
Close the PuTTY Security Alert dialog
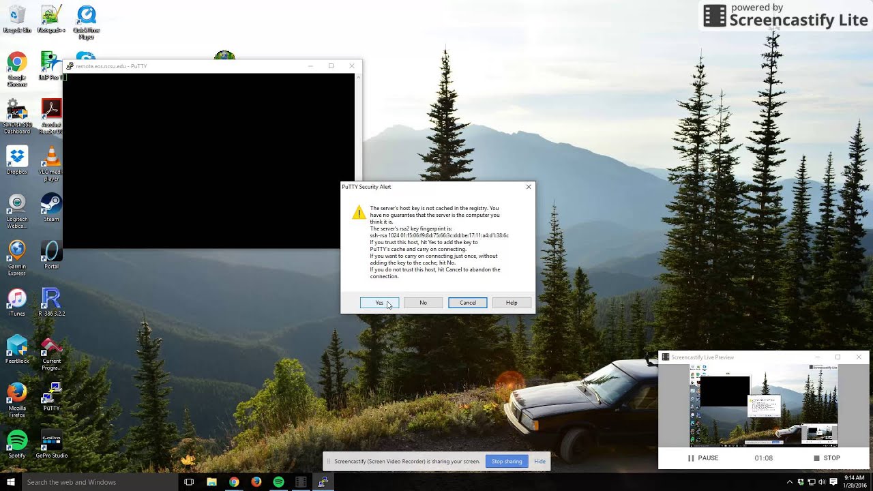[x=528, y=187]
